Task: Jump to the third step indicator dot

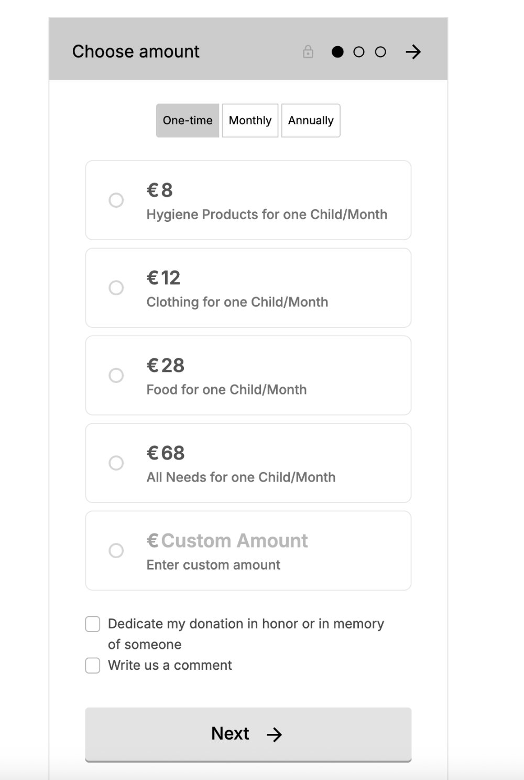Action: pyautogui.click(x=381, y=52)
